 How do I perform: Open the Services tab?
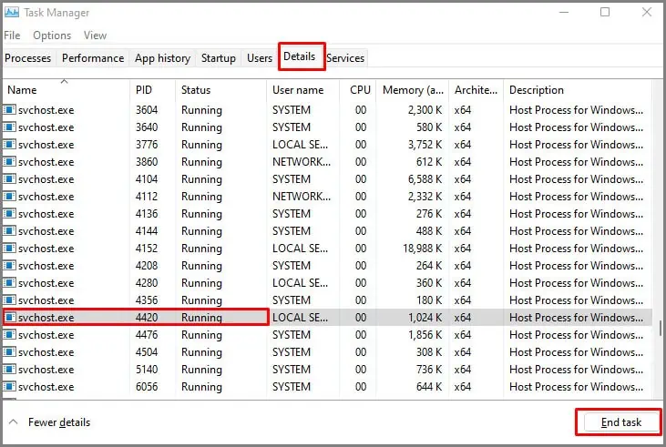(345, 58)
